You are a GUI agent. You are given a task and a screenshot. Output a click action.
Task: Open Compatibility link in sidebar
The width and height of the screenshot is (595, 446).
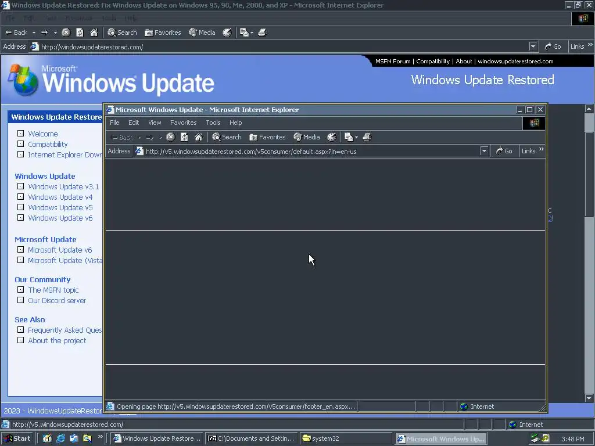click(x=48, y=144)
